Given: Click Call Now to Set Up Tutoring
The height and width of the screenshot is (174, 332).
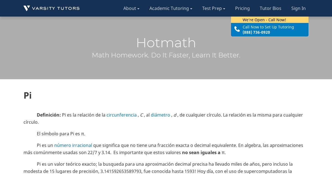Looking at the screenshot, I should 268,27.
